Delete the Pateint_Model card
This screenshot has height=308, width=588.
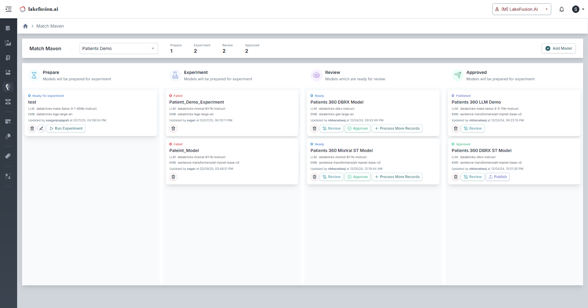pyautogui.click(x=173, y=177)
